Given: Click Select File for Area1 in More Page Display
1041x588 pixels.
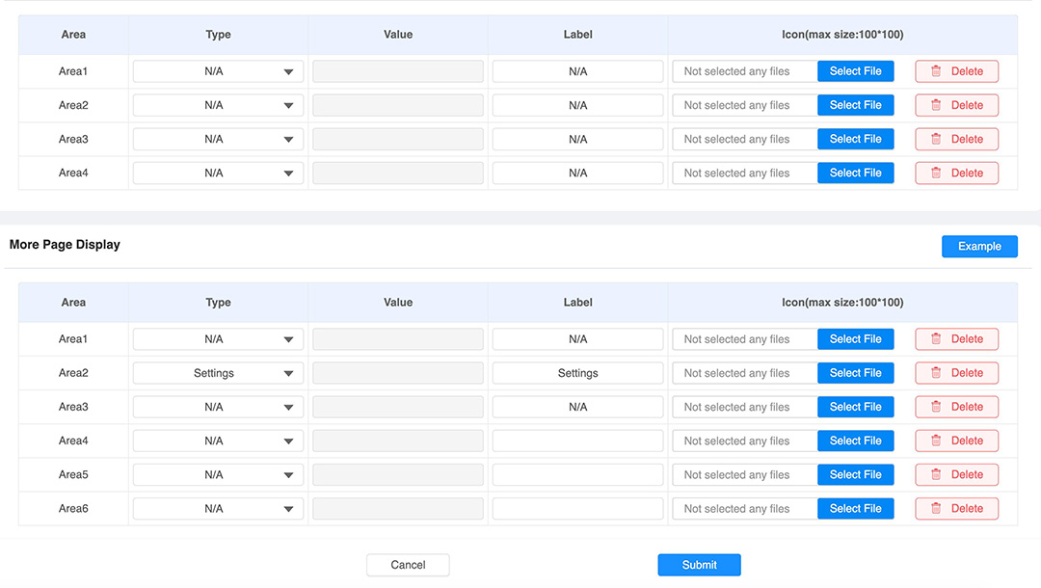Looking at the screenshot, I should coord(855,339).
